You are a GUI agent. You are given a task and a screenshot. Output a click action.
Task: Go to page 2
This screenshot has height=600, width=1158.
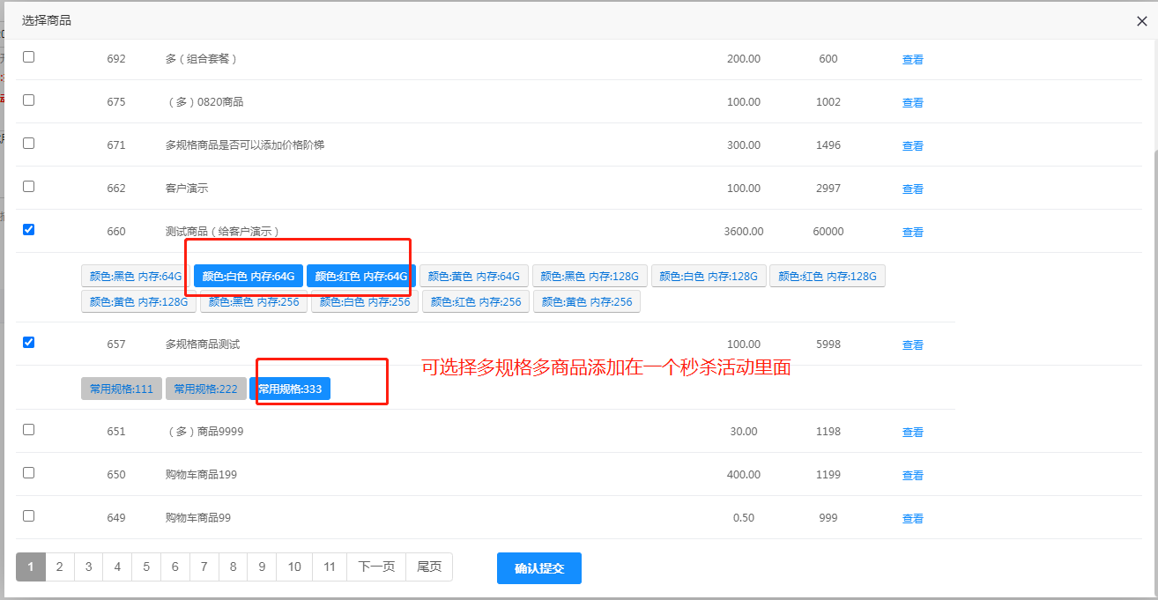click(59, 567)
